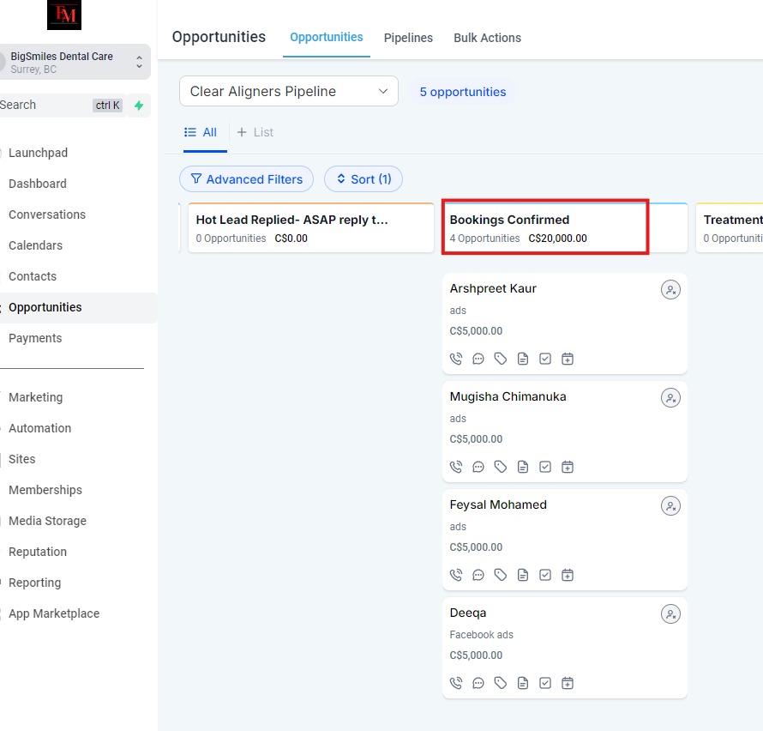
Task: Click the green lightning bolt quick actions icon
Action: pyautogui.click(x=139, y=106)
